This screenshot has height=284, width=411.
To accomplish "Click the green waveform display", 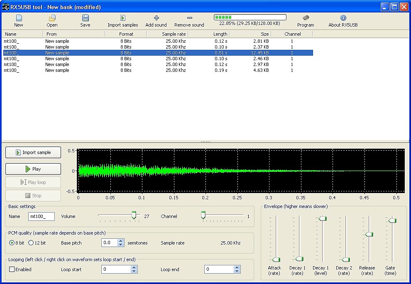I will [241, 171].
